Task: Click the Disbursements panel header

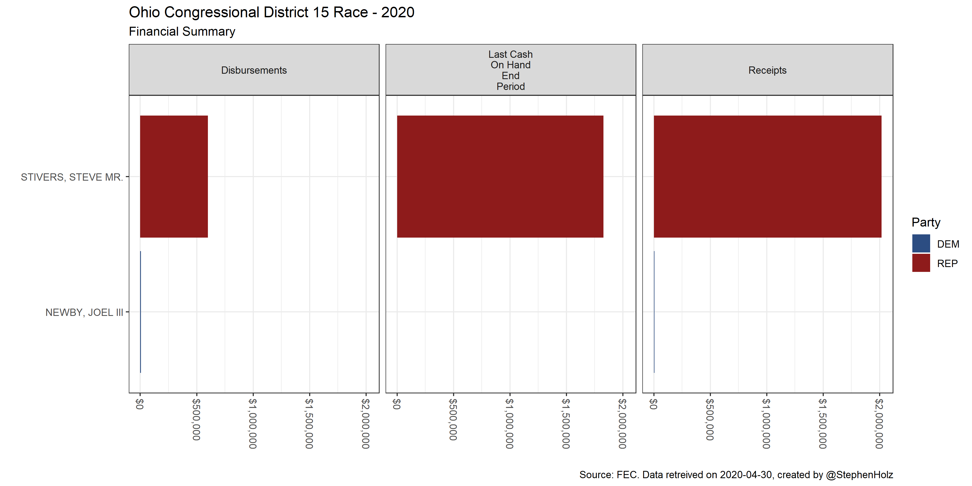Action: point(254,70)
